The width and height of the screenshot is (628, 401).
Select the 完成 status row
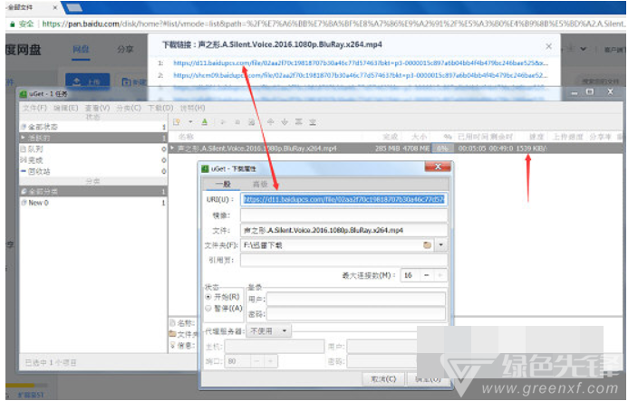93,160
